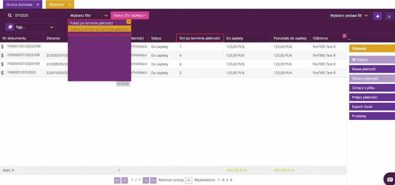Viewport: 395px width, 185px height.
Task: Click the Połącz płatności button
Action: click(372, 97)
